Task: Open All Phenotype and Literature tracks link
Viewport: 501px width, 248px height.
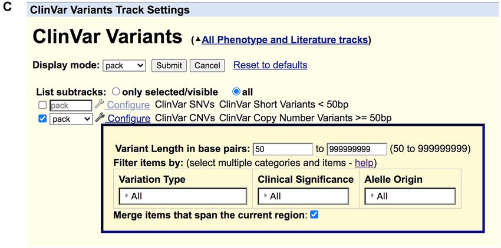Action: tap(285, 40)
